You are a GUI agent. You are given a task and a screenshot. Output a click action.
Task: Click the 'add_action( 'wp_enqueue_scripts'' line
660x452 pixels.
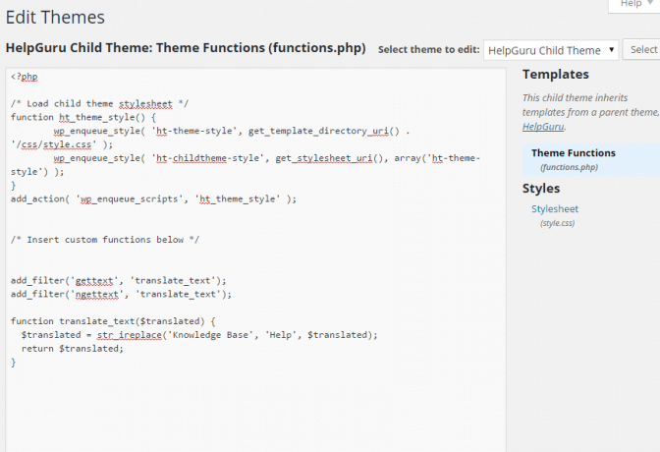click(x=153, y=198)
